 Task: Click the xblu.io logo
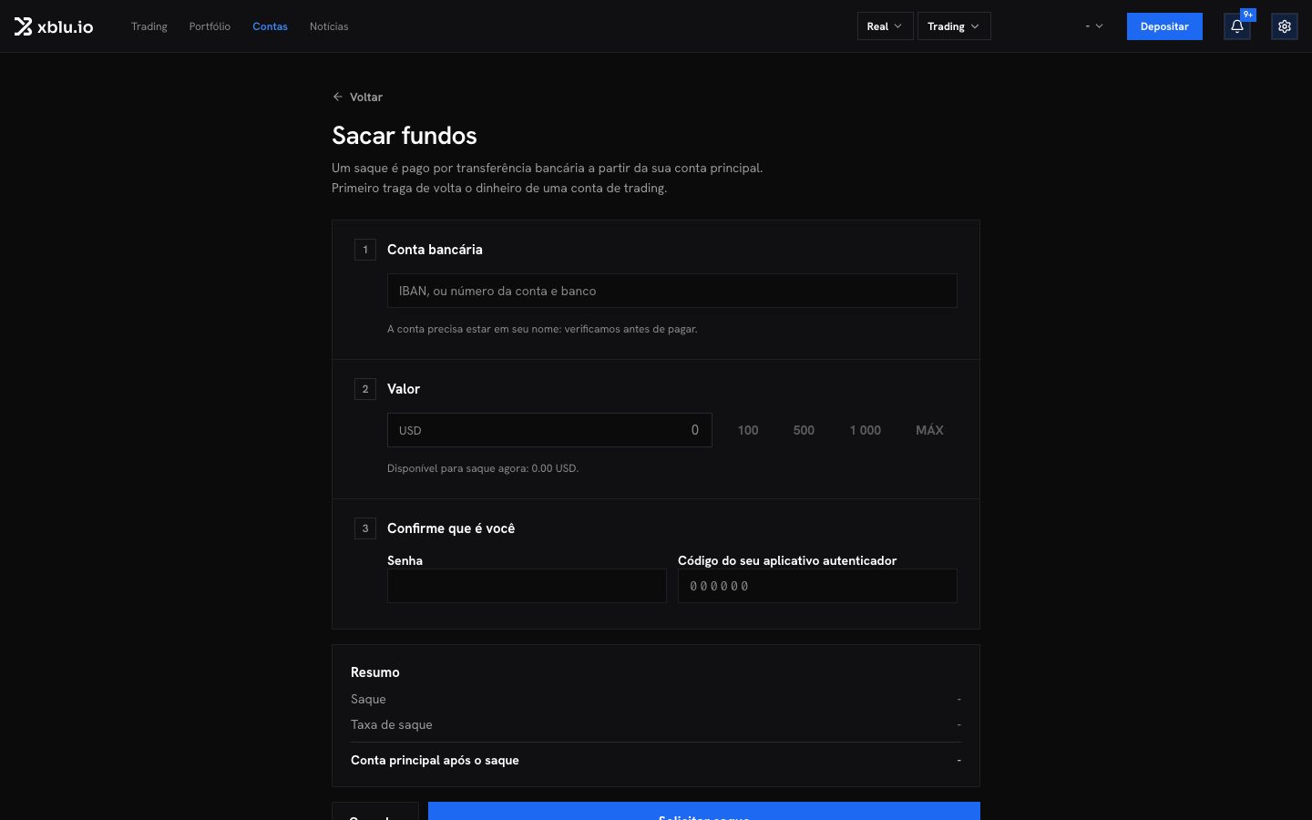pos(54,26)
